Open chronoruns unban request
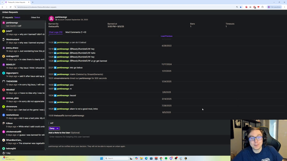 point(23,108)
